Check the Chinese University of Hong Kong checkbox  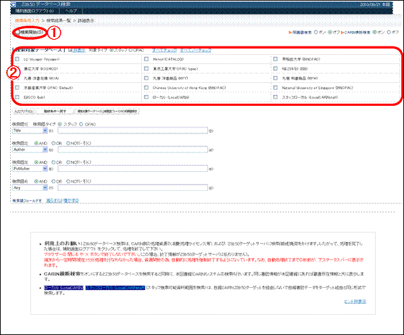coord(147,88)
